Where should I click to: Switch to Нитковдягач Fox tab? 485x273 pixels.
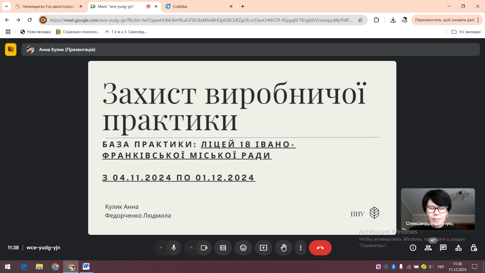(x=48, y=6)
